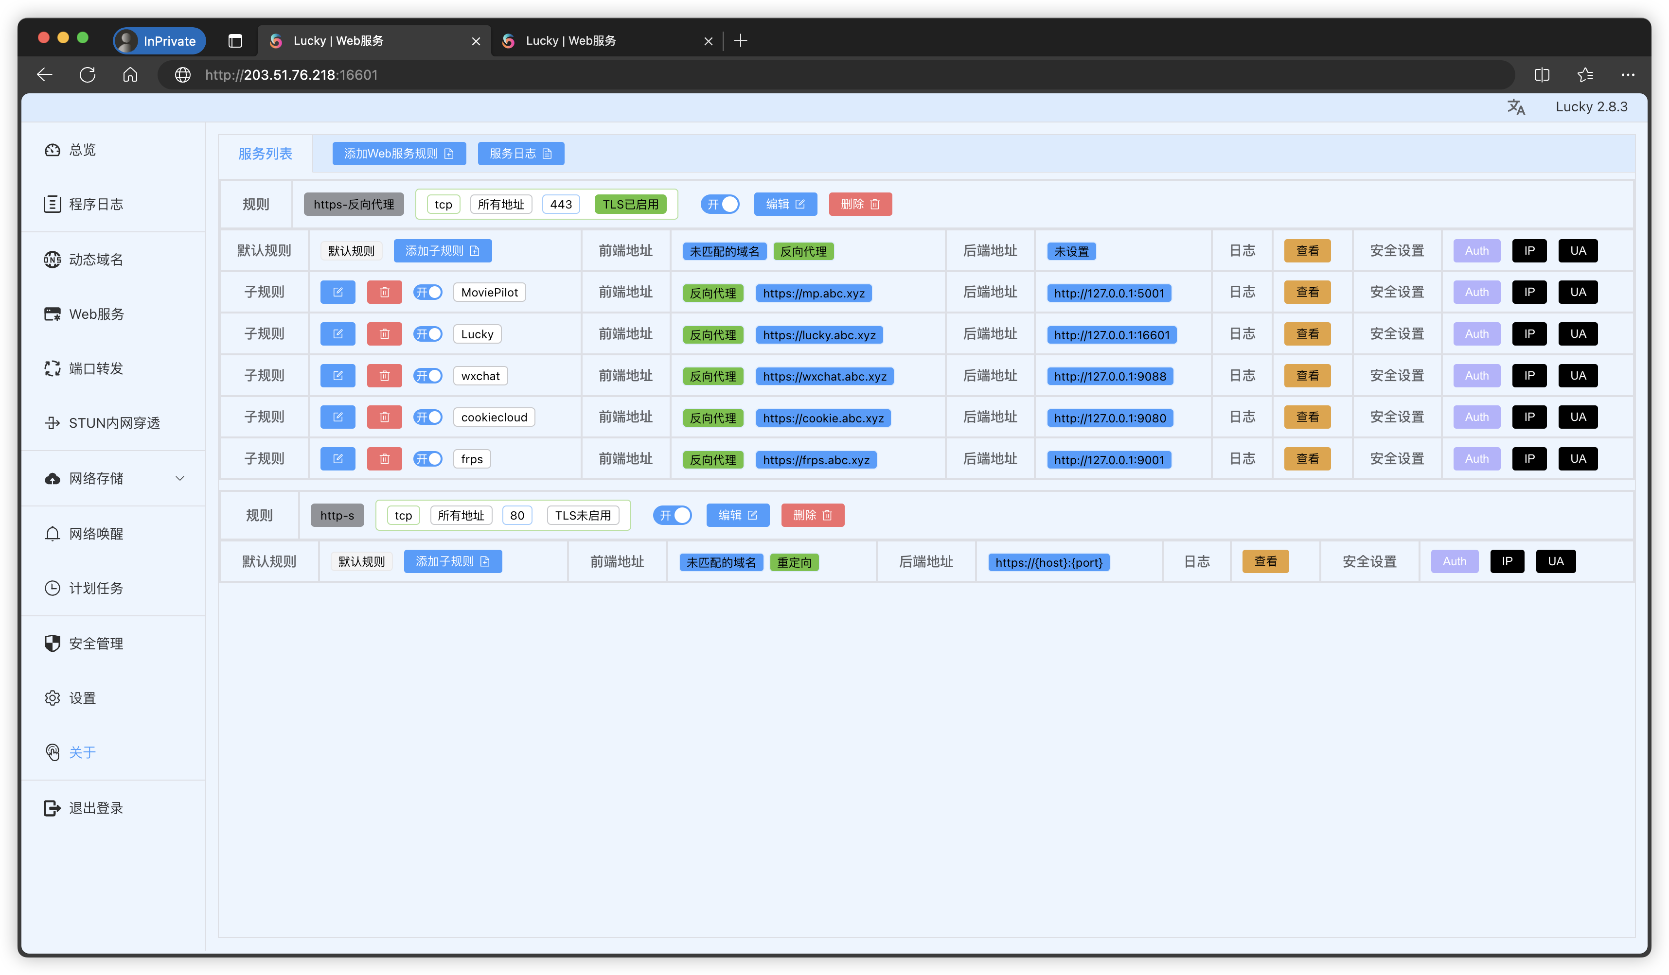Toggle the frps sub-rule switch

428,459
